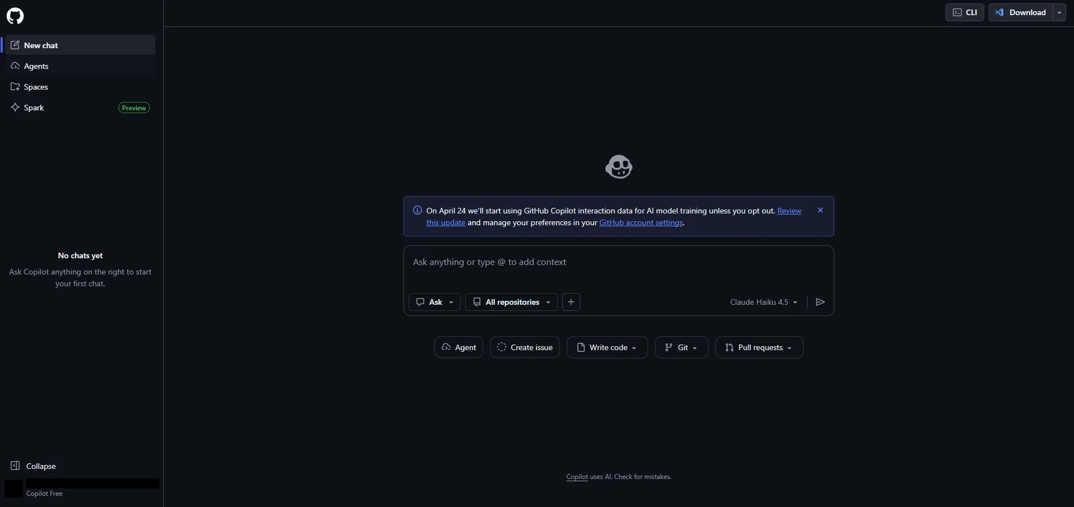1074x507 pixels.
Task: Click the user avatar at bottom left
Action: coord(14,489)
